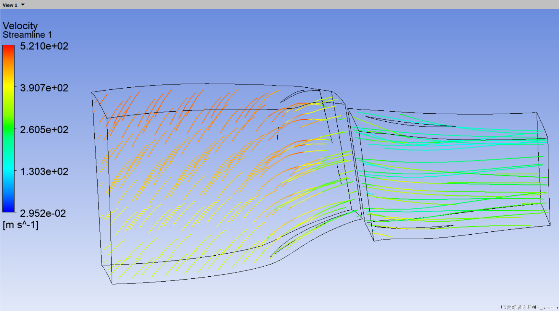559x311 pixels.
Task: Click the 1.303e+02 legend value
Action: (x=44, y=172)
